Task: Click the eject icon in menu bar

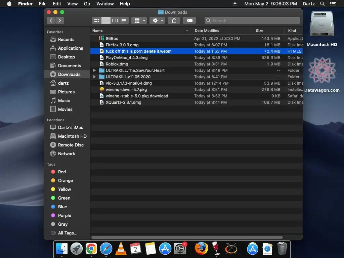Action: pyautogui.click(x=235, y=4)
